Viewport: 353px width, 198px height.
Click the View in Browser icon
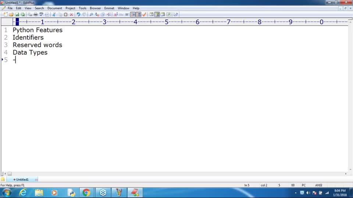(47, 15)
